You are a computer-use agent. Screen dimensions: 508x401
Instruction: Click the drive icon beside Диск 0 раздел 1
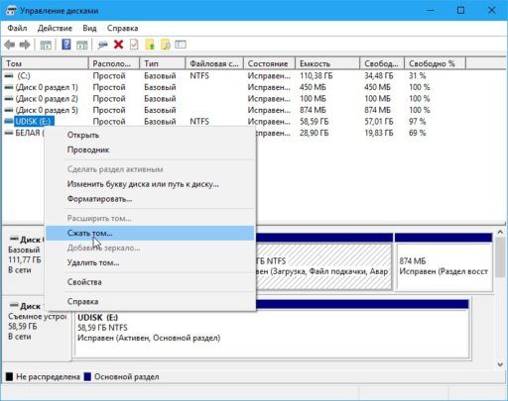[9, 87]
